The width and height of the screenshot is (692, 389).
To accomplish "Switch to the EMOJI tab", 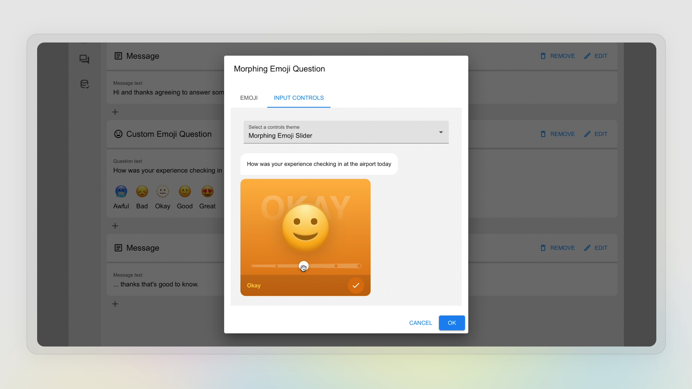I will (x=249, y=98).
